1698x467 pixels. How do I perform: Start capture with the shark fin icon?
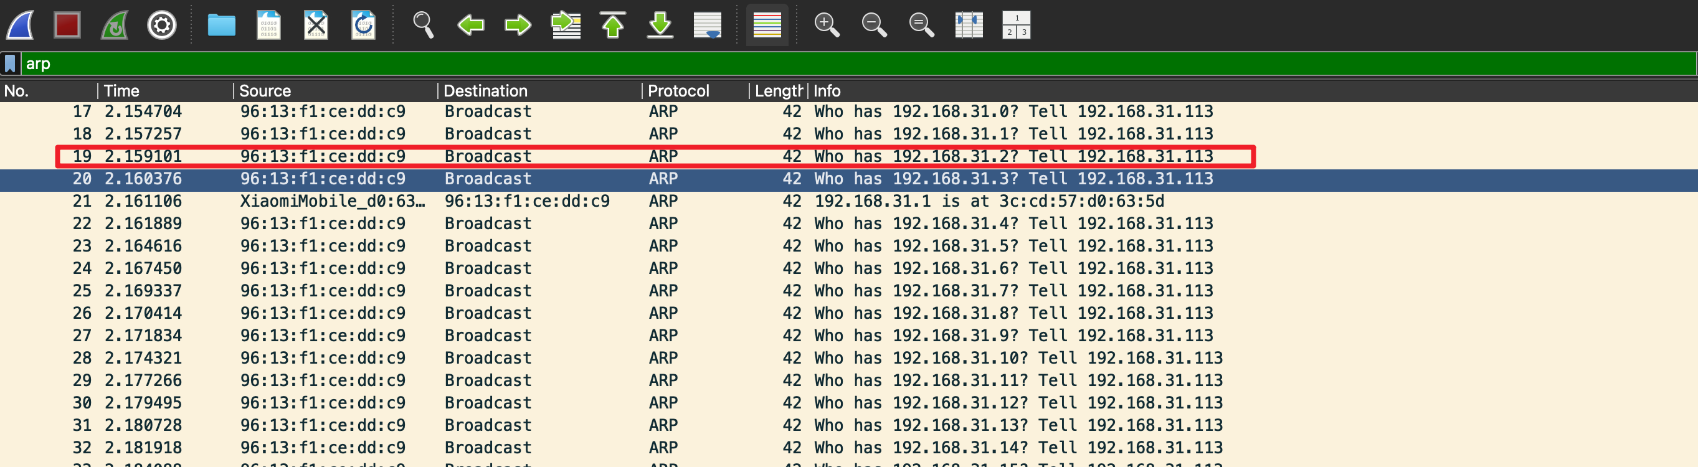pyautogui.click(x=21, y=26)
